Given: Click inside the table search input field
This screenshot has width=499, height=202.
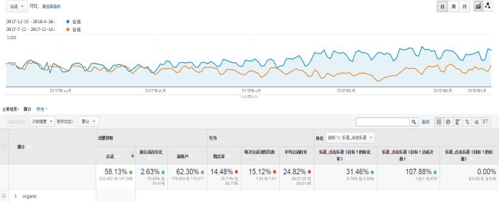Looking at the screenshot, I should pos(382,121).
